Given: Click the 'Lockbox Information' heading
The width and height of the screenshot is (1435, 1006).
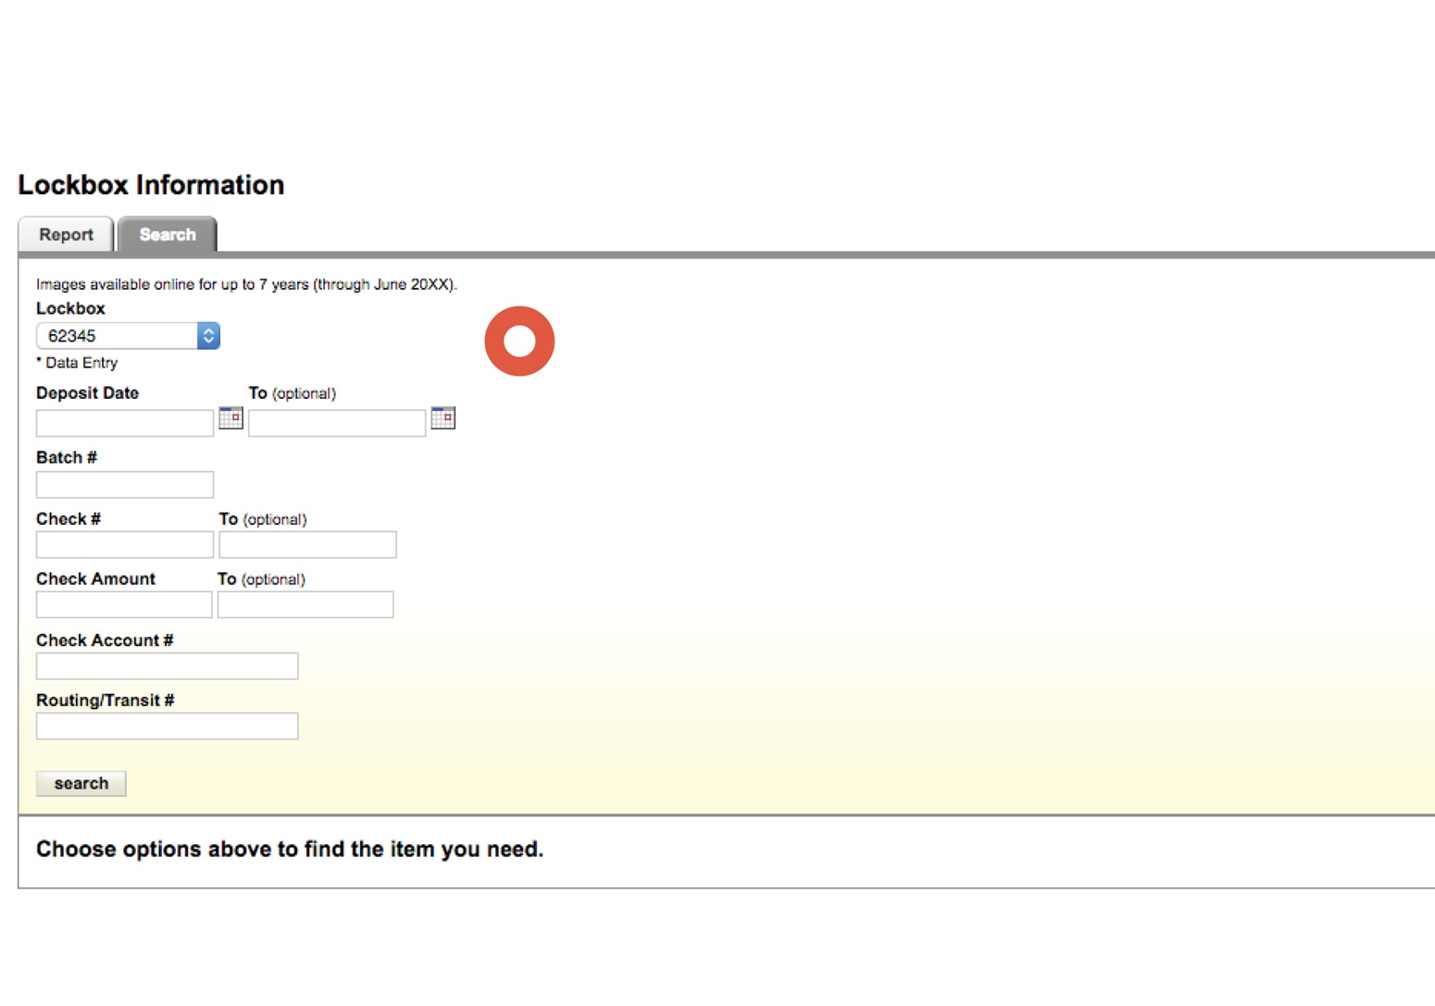Looking at the screenshot, I should (151, 185).
